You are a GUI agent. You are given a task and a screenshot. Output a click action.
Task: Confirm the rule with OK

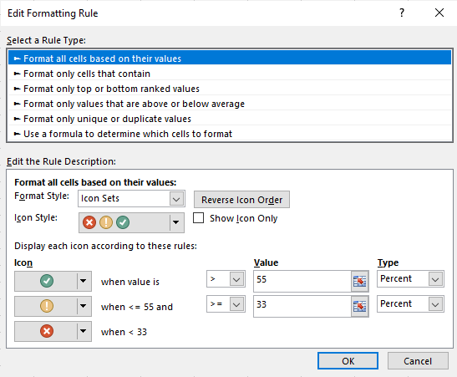pyautogui.click(x=348, y=361)
